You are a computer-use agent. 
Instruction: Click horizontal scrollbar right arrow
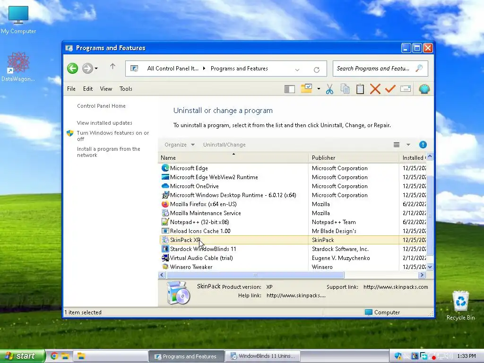422,275
